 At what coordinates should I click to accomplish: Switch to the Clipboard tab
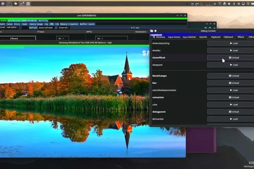click(228, 37)
